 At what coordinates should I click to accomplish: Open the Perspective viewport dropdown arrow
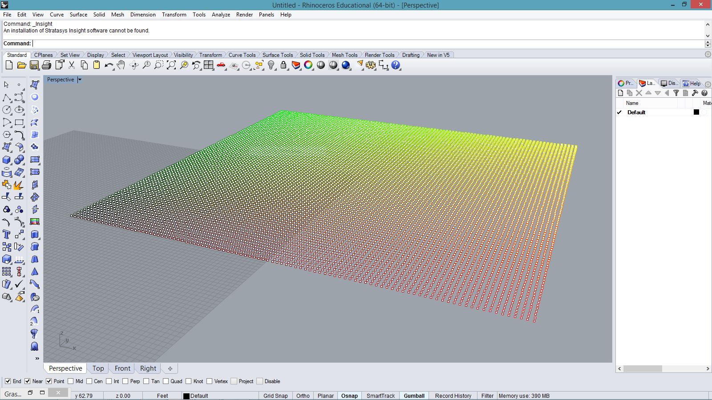(x=80, y=80)
